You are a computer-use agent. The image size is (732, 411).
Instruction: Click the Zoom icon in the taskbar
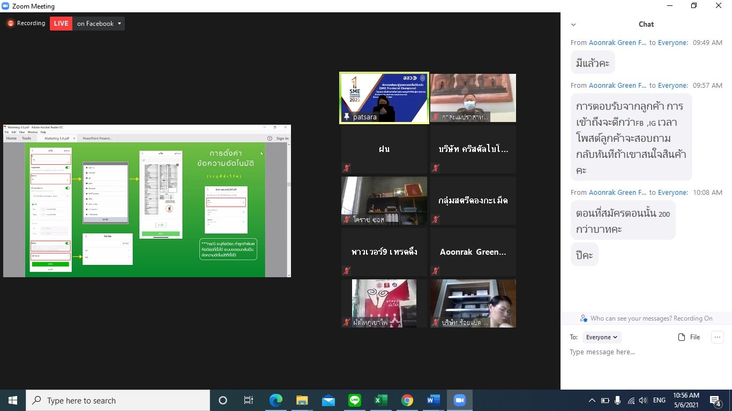coord(459,400)
